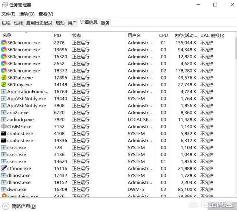Collapse with the 简略信息(D) arrow button

pyautogui.click(x=6, y=206)
